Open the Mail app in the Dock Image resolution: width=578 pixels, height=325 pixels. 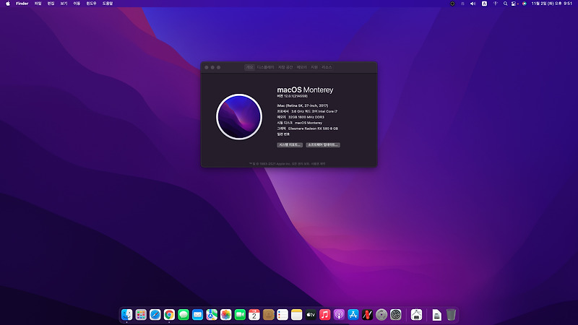point(197,315)
